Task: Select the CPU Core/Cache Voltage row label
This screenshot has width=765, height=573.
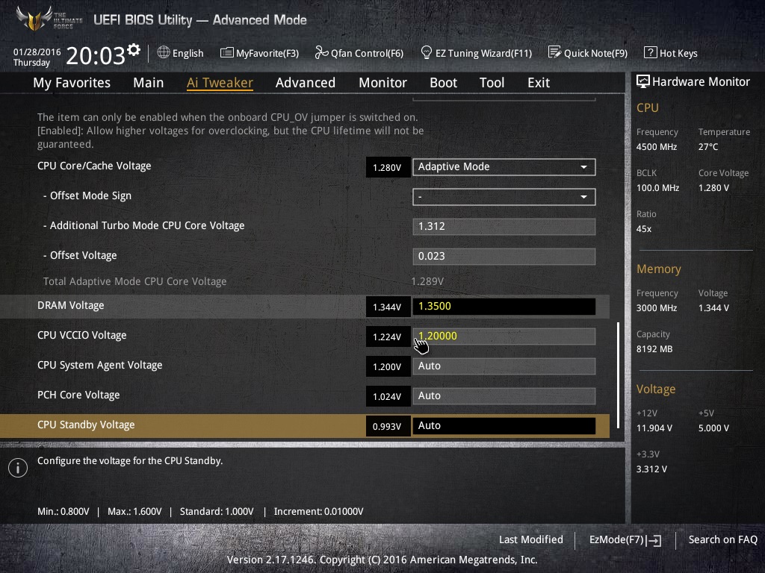Action: point(94,166)
